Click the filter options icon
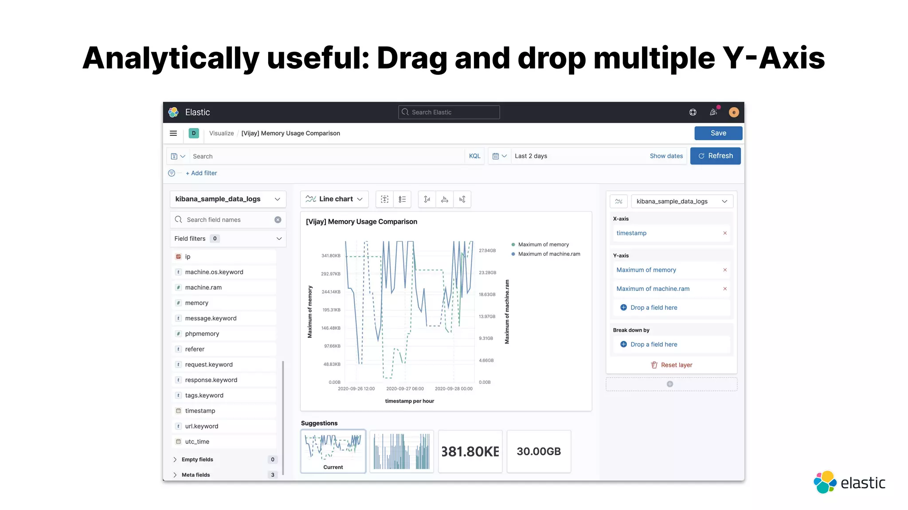Screen dimensions: 908x510 pyautogui.click(x=172, y=173)
